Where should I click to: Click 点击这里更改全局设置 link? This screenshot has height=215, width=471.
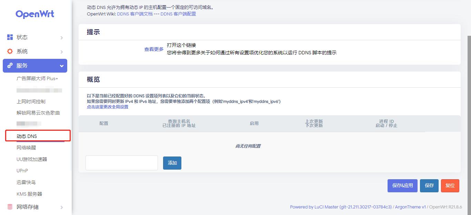(107, 107)
